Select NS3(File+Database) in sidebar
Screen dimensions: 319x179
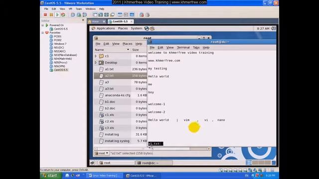(65, 55)
